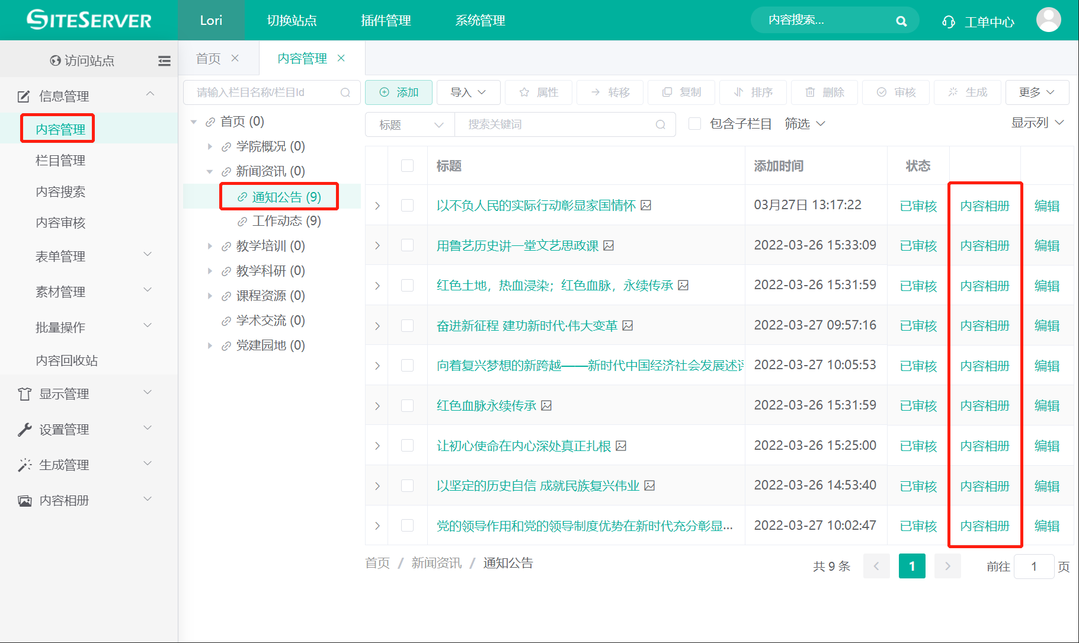This screenshot has width=1079, height=643.
Task: Click the 删除 delete toolbar icon
Action: (x=824, y=92)
